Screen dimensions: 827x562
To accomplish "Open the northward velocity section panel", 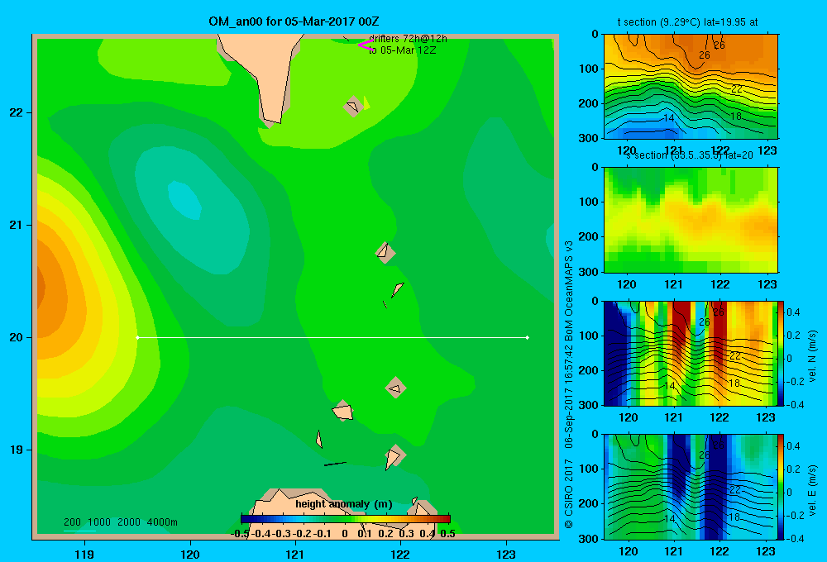I will 691,353.
